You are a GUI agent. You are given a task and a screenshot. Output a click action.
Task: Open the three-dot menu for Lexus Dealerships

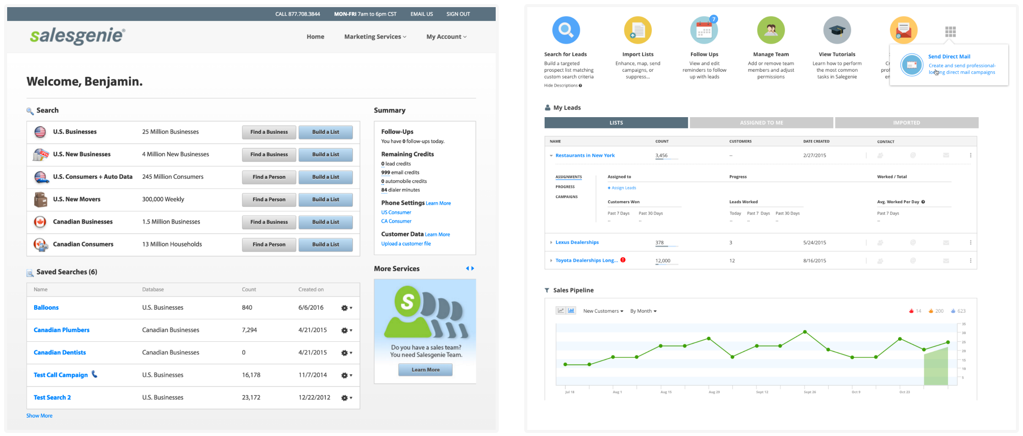[x=970, y=242]
